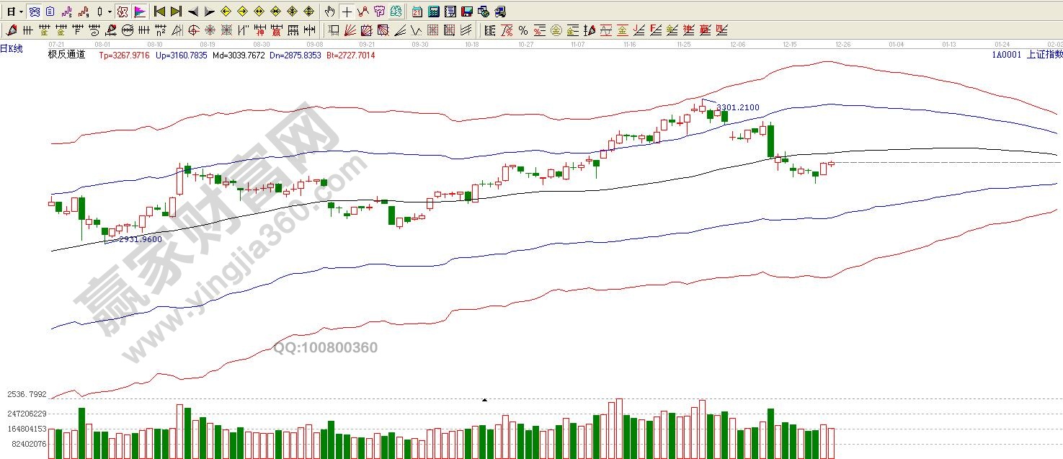The image size is (1063, 459).
Task: Click the 日 daily period button
Action: pos(11,12)
